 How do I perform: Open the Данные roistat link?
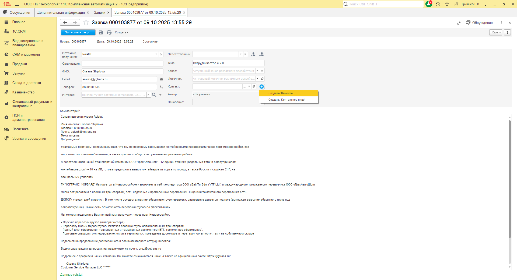click(x=71, y=275)
